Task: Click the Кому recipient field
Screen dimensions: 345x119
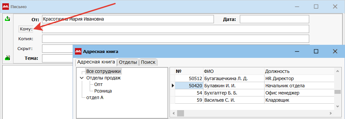Action: (175, 29)
